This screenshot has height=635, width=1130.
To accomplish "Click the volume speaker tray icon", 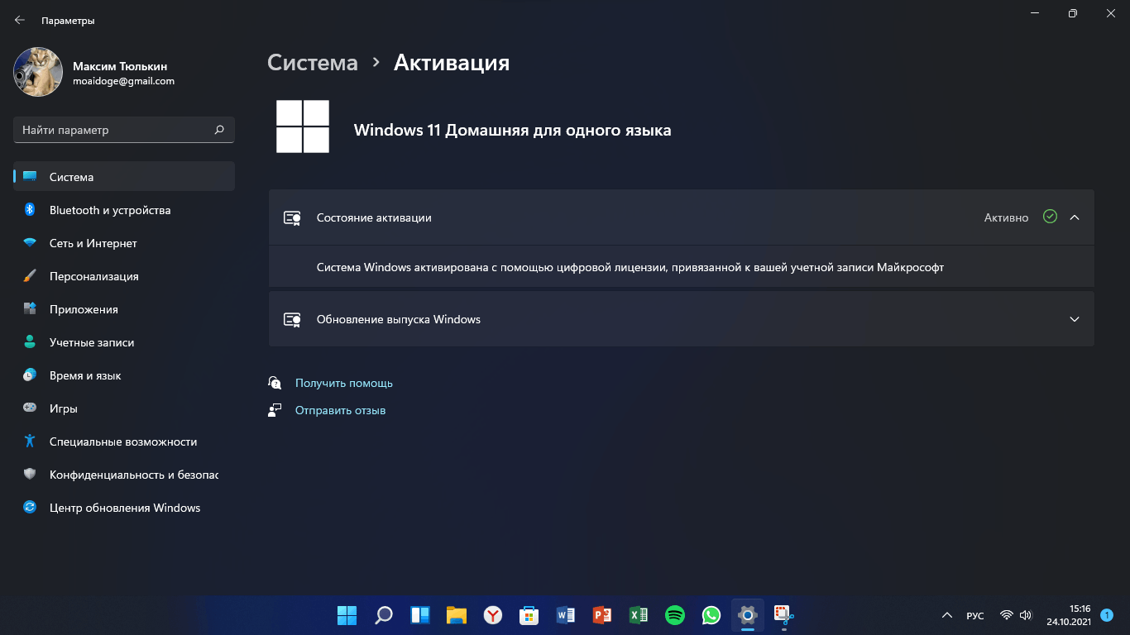I will [x=1026, y=616].
